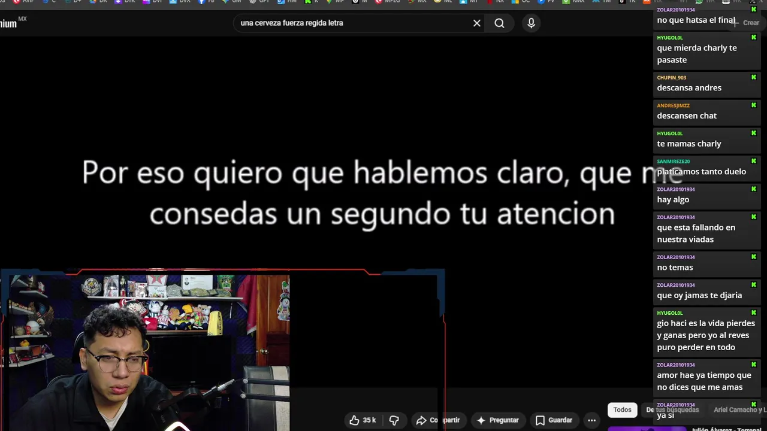Viewport: 767px width, 431px height.
Task: Click username CHUPIN_903 in chat
Action: click(672, 78)
